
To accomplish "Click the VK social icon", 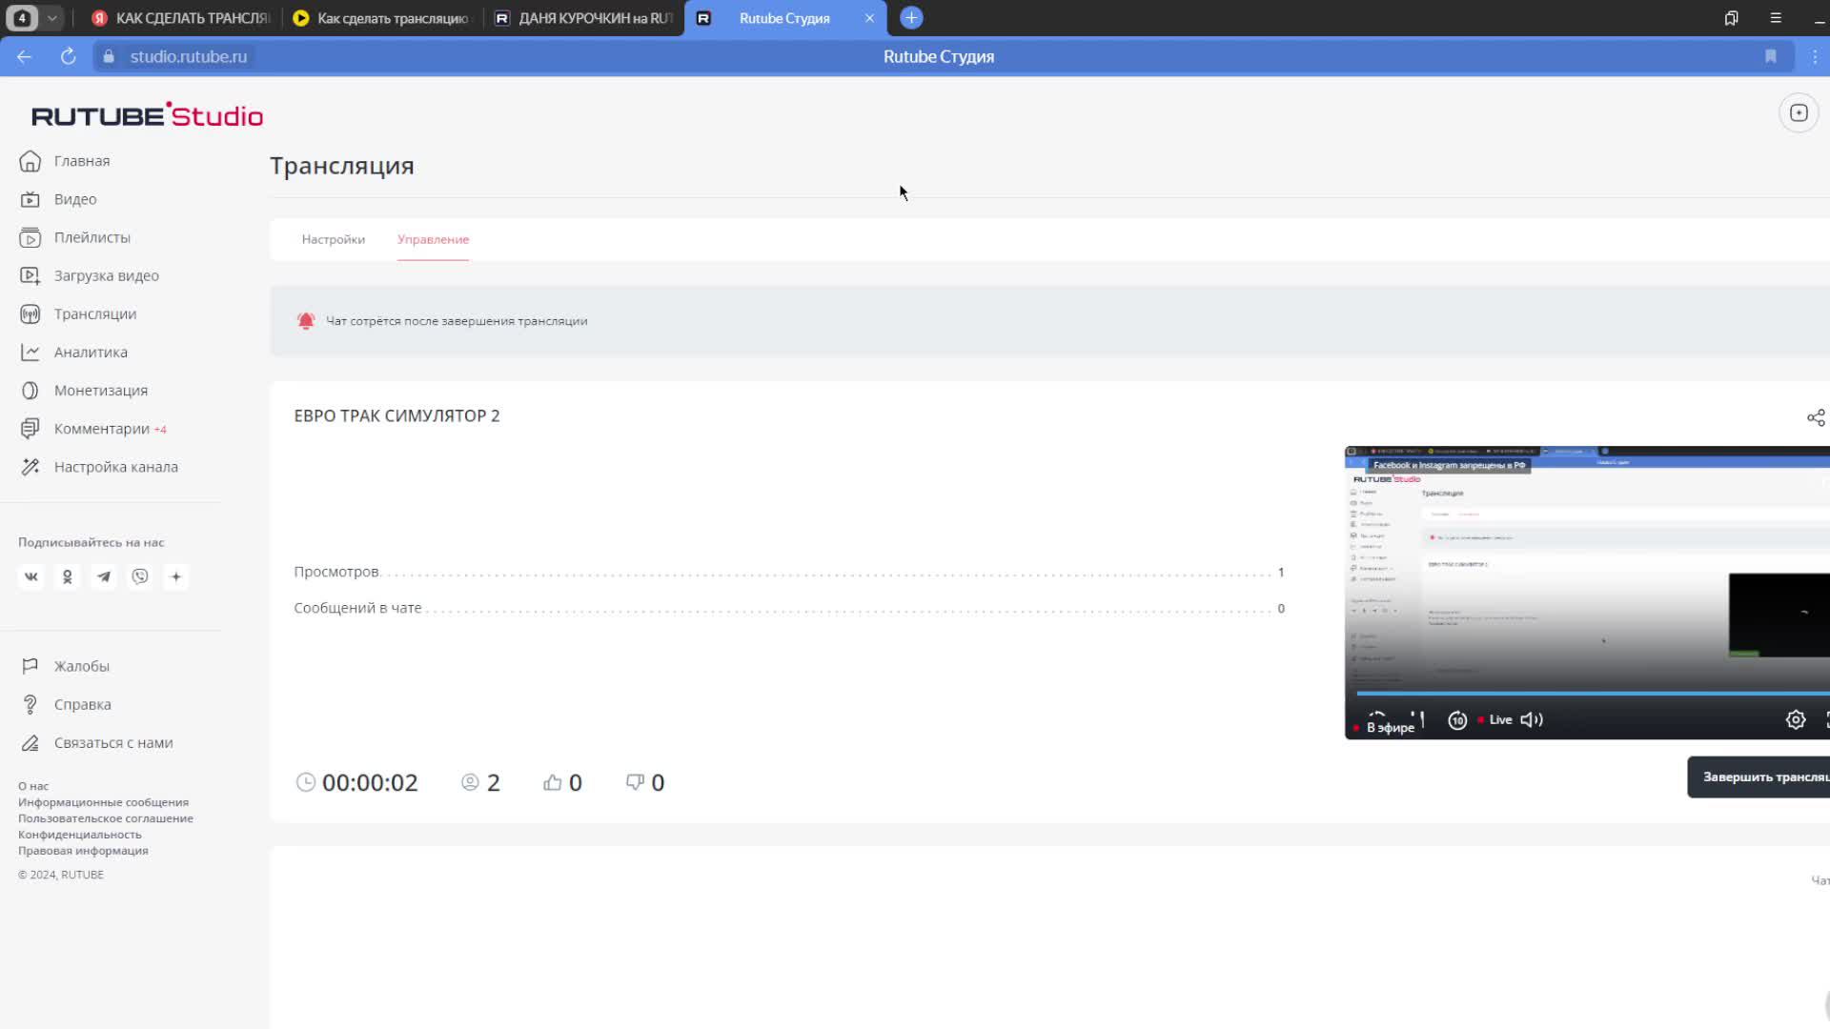I will [x=31, y=577].
